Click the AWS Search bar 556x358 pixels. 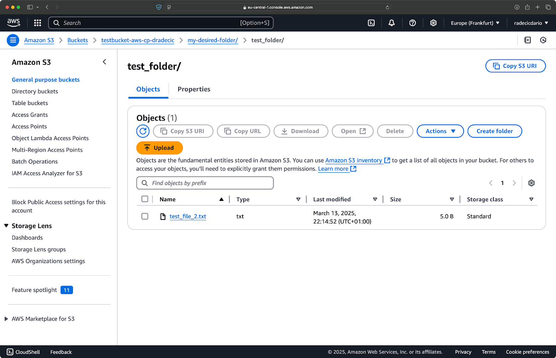(161, 23)
